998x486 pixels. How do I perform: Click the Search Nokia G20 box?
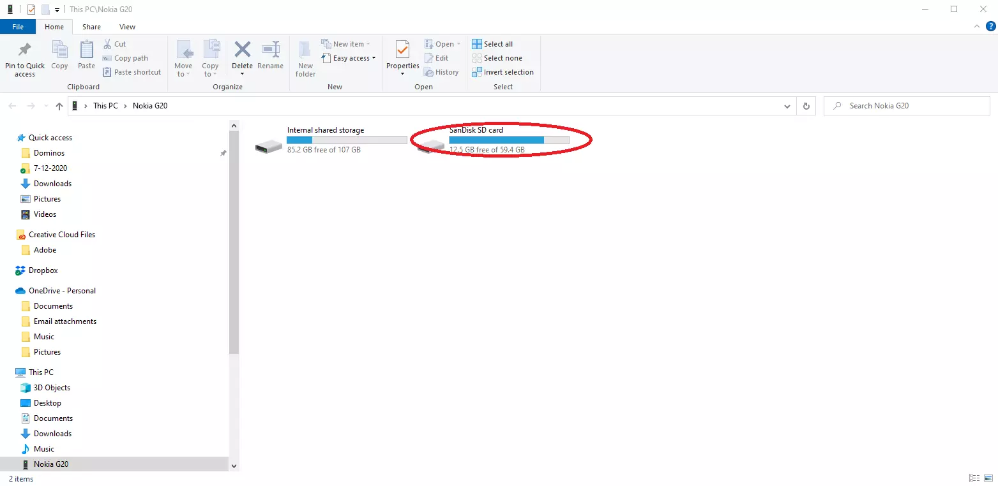point(907,106)
